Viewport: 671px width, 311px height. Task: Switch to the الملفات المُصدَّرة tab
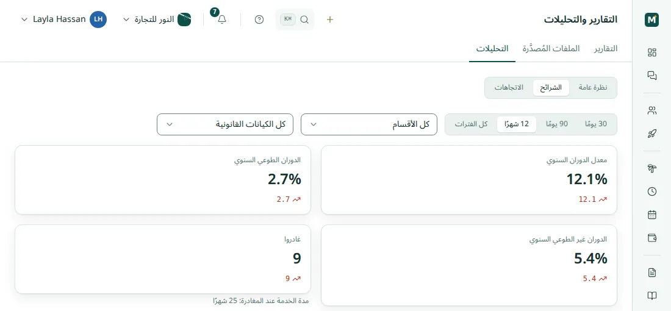click(551, 48)
